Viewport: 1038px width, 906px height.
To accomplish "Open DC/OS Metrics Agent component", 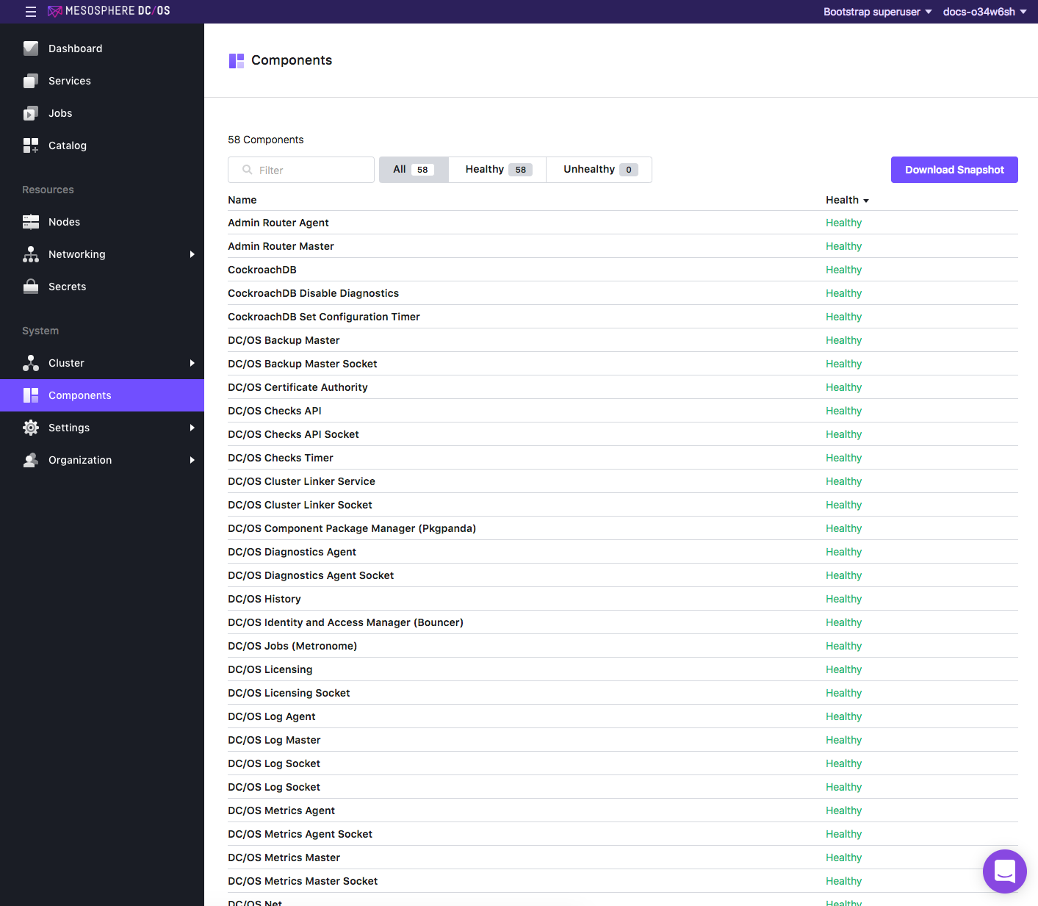I will tap(281, 810).
